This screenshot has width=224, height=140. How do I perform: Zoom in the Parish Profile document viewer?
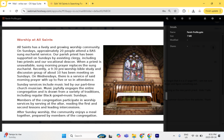175,18
